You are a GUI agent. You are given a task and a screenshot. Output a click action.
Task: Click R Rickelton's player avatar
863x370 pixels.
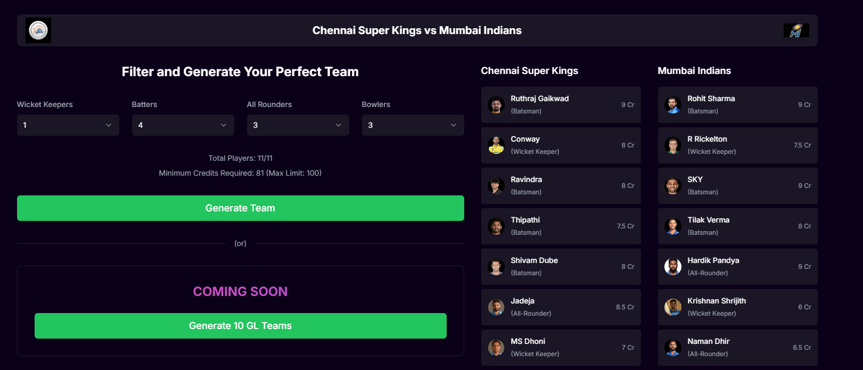[x=673, y=145]
